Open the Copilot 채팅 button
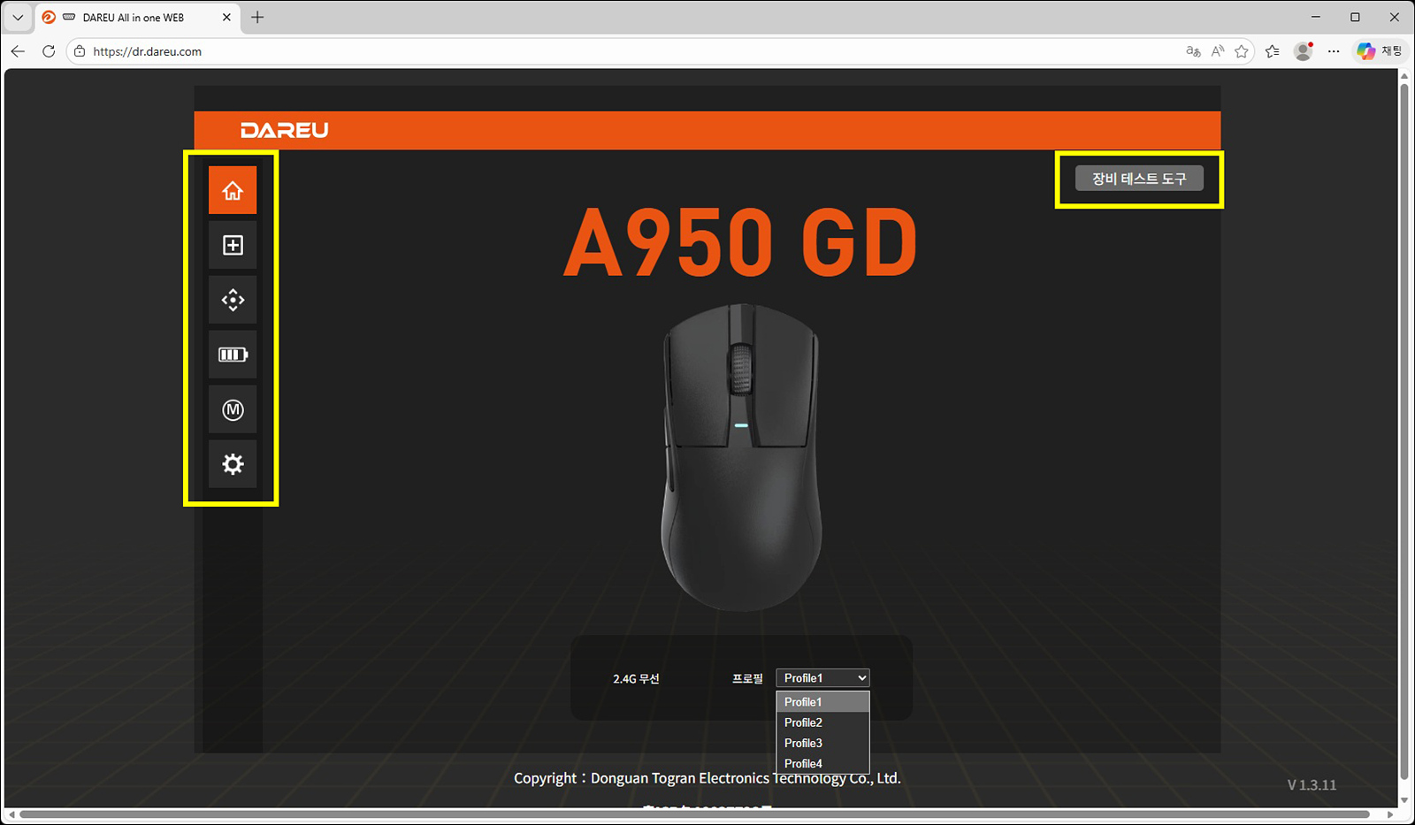This screenshot has width=1415, height=825. [x=1380, y=51]
